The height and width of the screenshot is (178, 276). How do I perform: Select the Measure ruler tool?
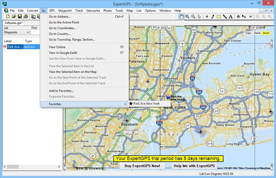coord(224,17)
